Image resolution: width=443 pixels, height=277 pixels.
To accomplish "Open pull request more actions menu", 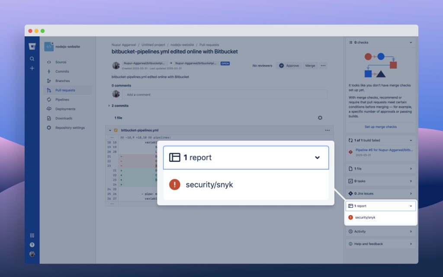I will pos(323,66).
